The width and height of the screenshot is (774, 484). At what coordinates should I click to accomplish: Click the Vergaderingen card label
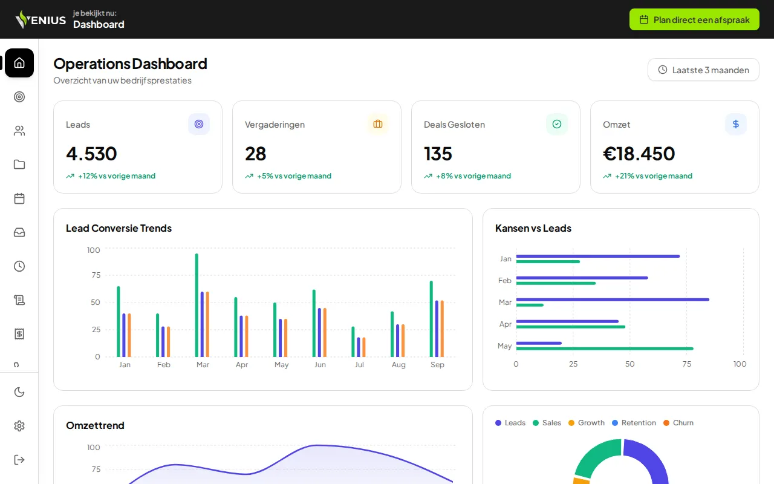(x=275, y=125)
